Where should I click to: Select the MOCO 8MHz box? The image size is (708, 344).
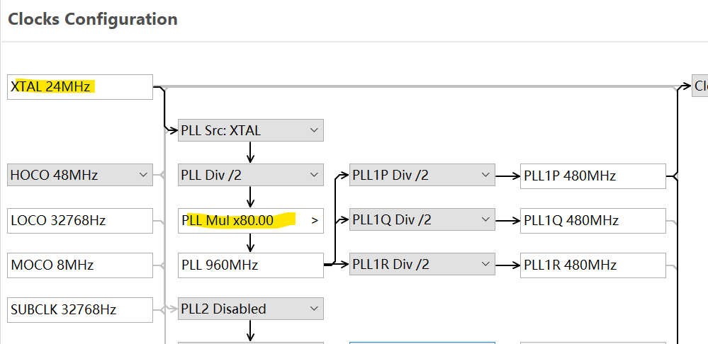(80, 265)
